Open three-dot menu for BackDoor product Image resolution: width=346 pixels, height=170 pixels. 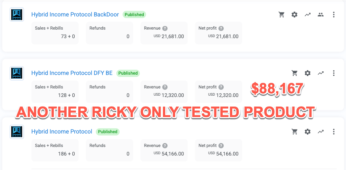tap(334, 15)
